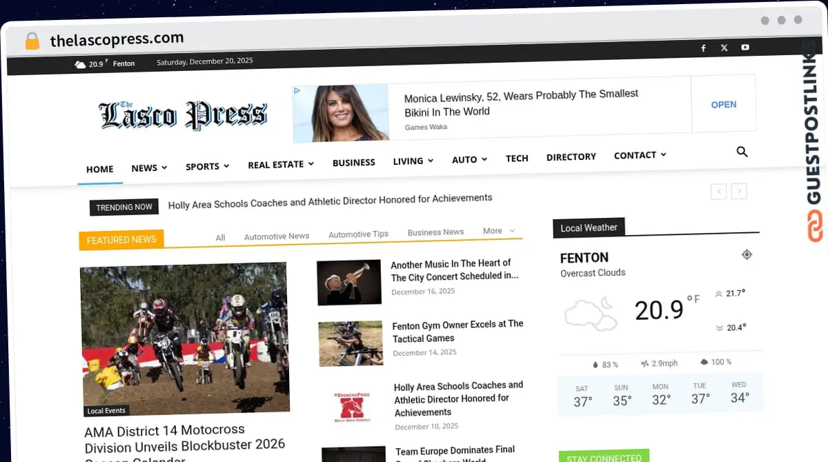
Task: Click the FENTON weather city name
Action: coord(584,258)
